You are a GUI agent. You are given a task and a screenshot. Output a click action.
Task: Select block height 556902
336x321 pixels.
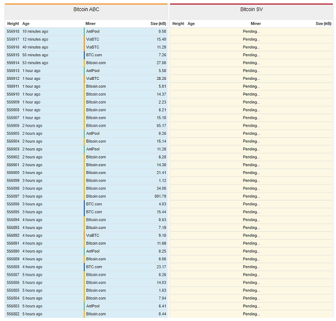[x=13, y=157]
